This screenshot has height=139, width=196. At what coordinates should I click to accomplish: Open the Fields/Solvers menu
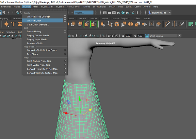pos(73,7)
